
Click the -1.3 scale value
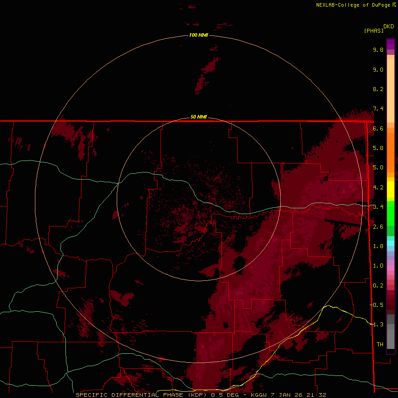coord(376,325)
